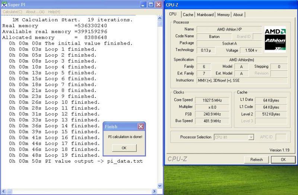Click the Instructions field MMX (+), 3DNow! (+), SSE
Screen dimensions: 298x195
click(242, 80)
